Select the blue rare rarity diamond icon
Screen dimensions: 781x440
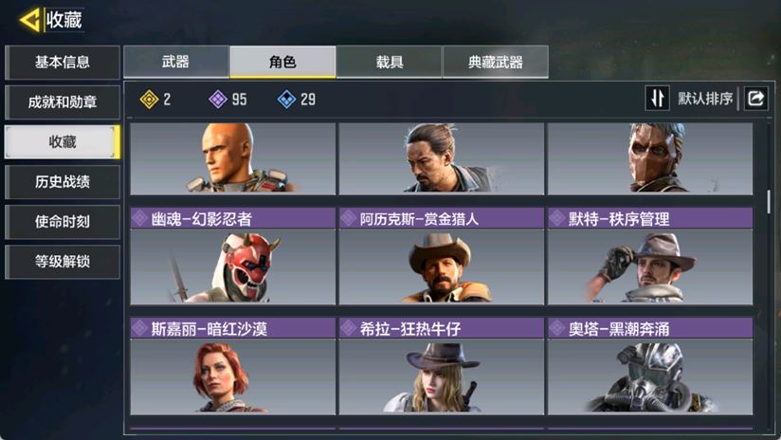point(286,100)
